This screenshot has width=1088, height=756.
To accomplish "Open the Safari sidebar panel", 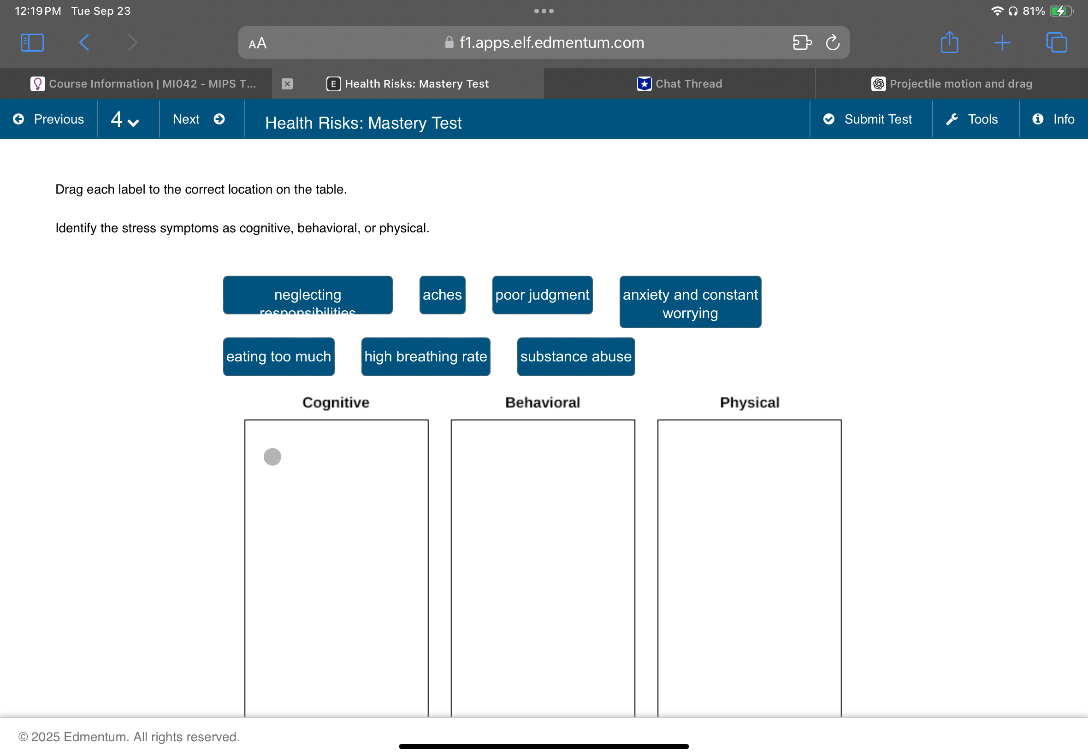I will (32, 42).
